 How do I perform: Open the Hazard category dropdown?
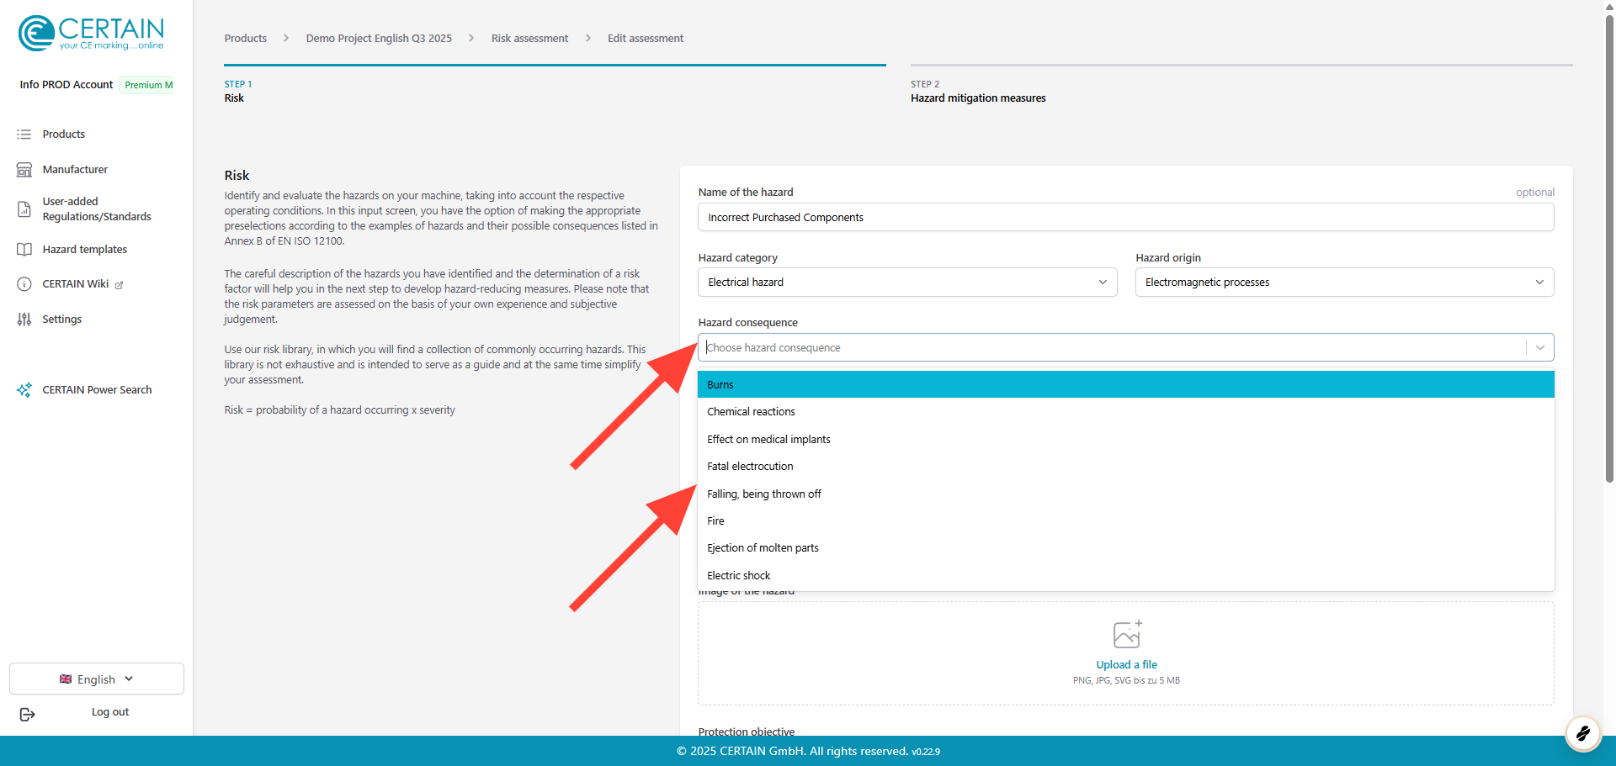click(907, 283)
